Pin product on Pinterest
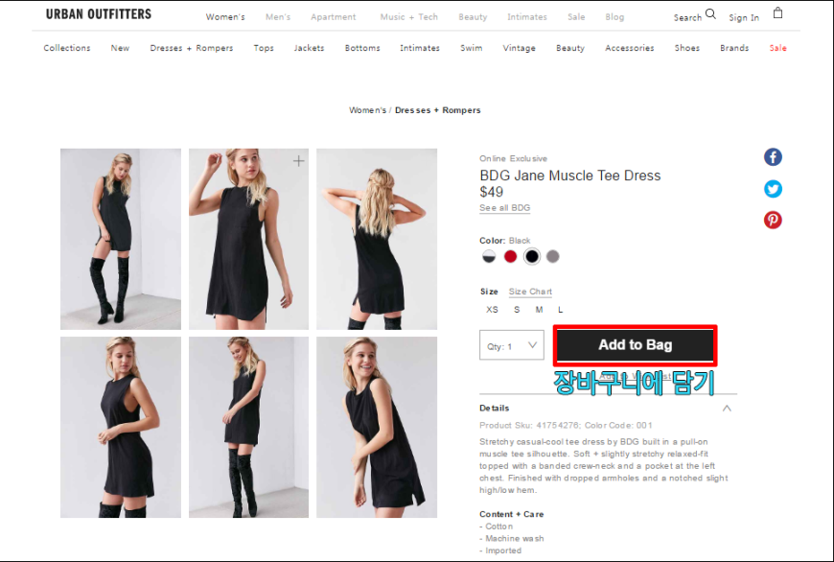Image resolution: width=834 pixels, height=562 pixels. [x=773, y=220]
